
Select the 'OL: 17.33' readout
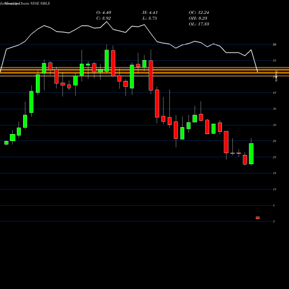click(199, 24)
